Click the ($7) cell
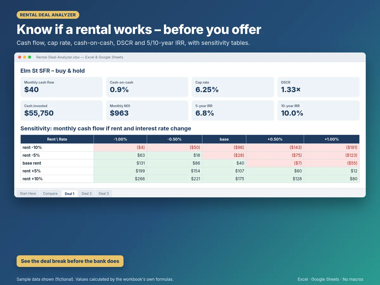Viewport: 380px width, 285px height. pos(275,163)
